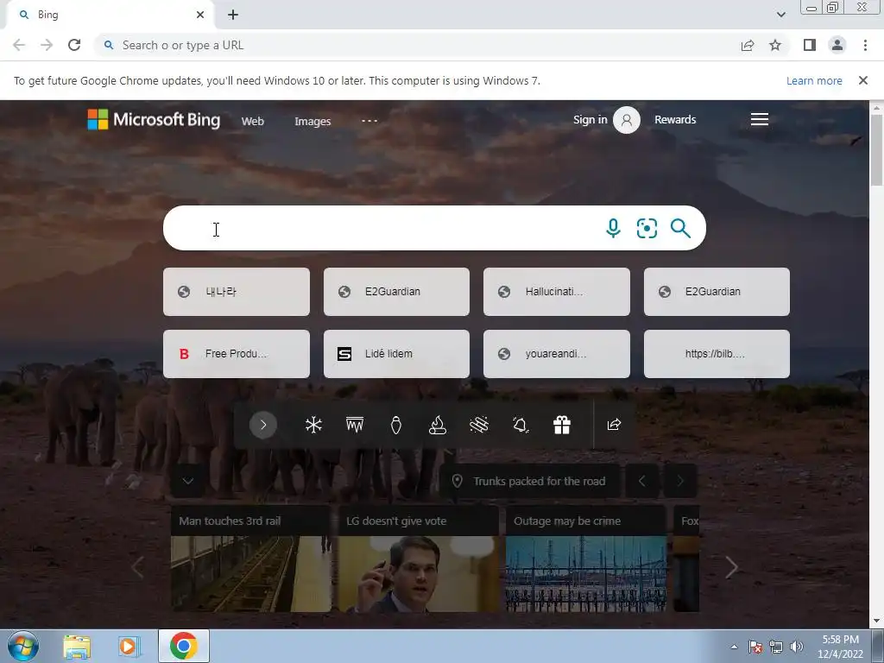Open Action Center flag tray icon
The image size is (884, 663).
[755, 647]
